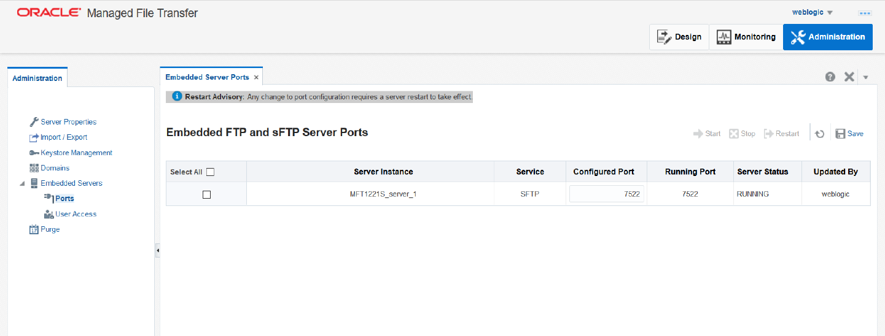Select the Embedded Server Ports tab
Screen dimensions: 885x336
point(207,77)
